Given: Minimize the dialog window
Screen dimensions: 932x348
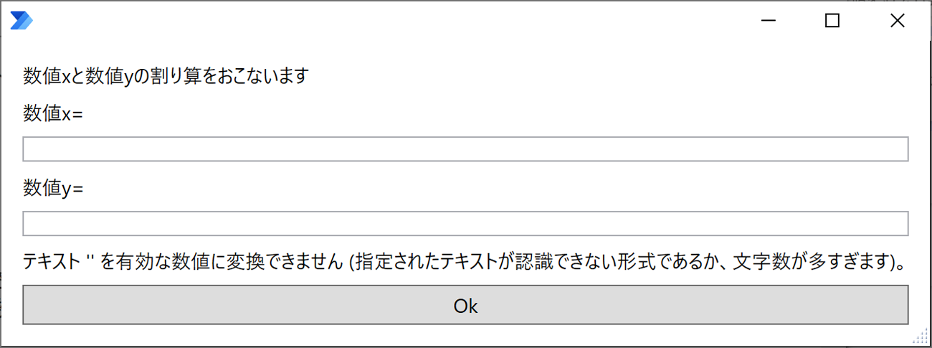Looking at the screenshot, I should 769,21.
